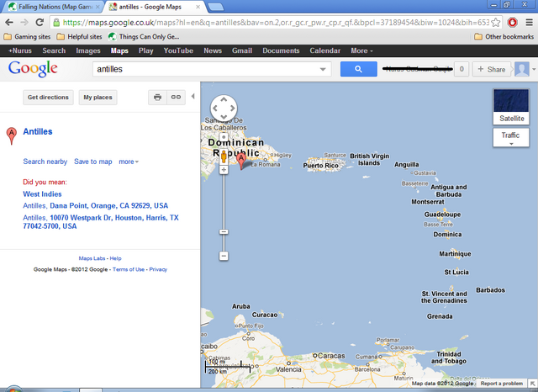Click red marker A on the map

pos(241,162)
